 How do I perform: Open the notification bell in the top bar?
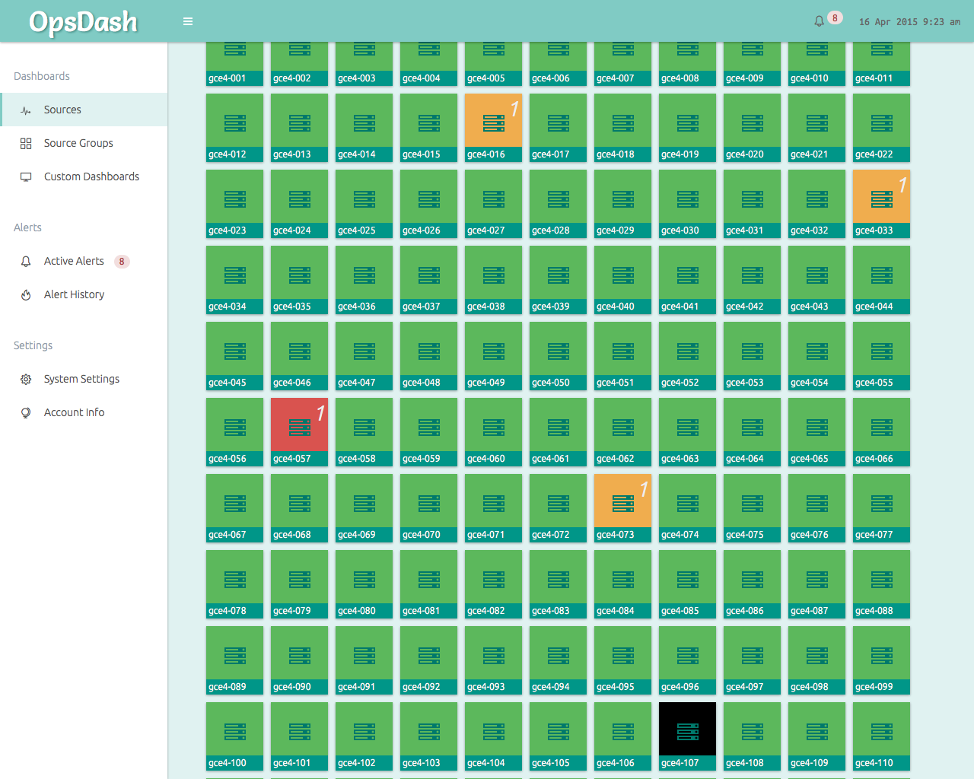click(820, 21)
